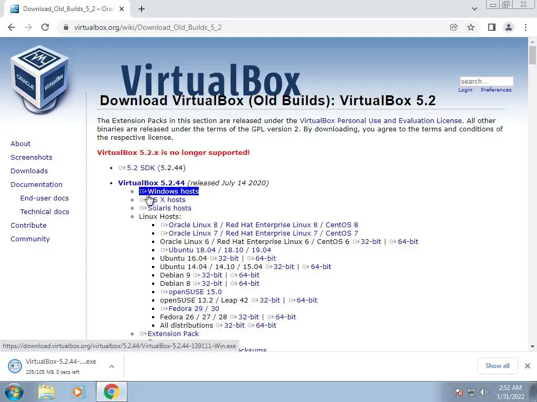Download openSUSE 15.0 package

click(191, 292)
